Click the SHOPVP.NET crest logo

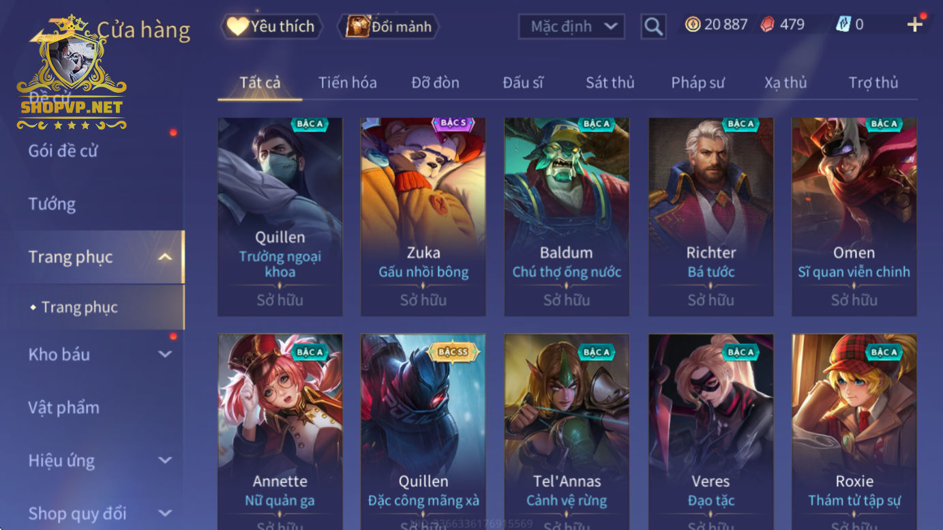click(72, 74)
